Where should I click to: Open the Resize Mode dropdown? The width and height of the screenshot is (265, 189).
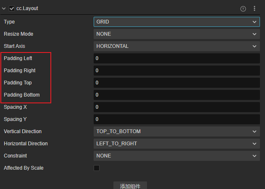(x=176, y=34)
